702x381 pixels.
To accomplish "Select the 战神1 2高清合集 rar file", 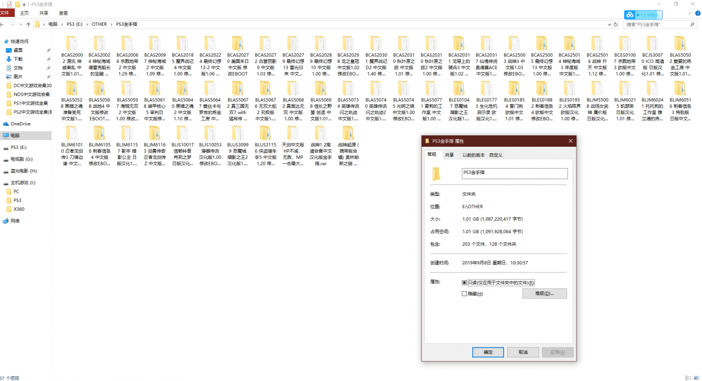I will (x=320, y=146).
